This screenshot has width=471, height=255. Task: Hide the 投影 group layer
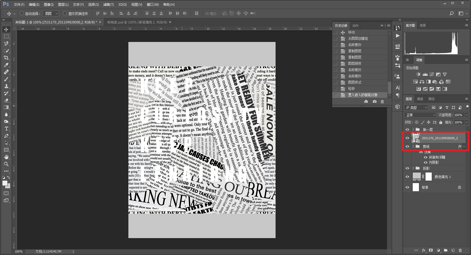click(x=407, y=168)
